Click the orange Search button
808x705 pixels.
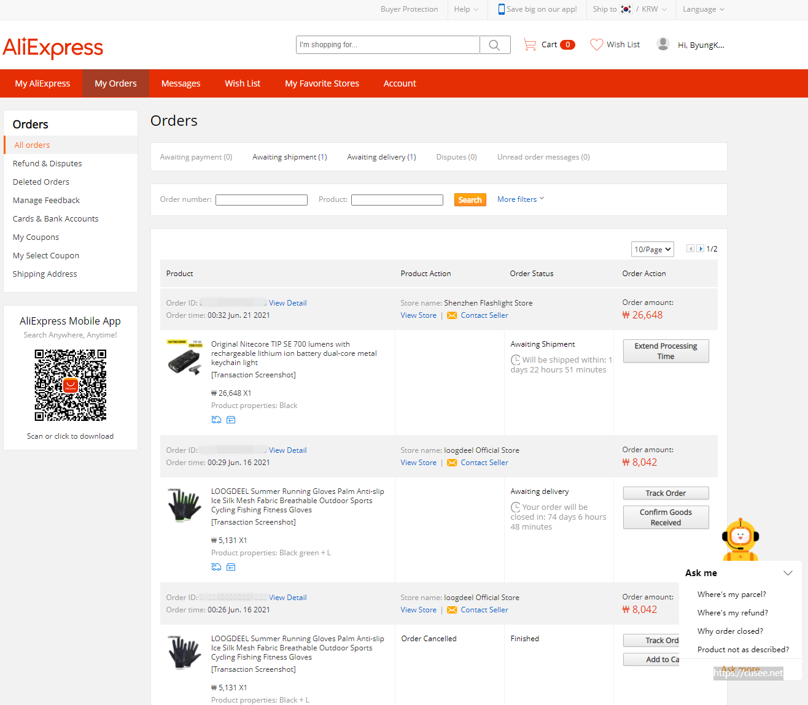click(x=470, y=200)
